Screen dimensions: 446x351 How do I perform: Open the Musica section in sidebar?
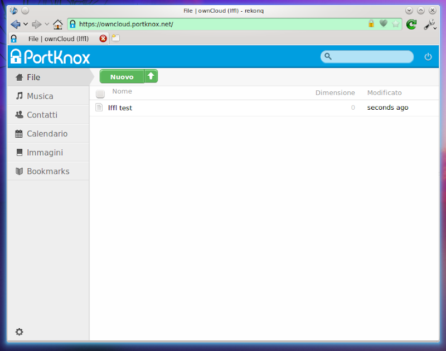coord(49,96)
